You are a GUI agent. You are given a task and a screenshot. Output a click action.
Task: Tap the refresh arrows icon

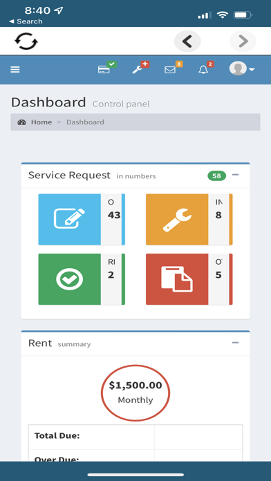[26, 41]
